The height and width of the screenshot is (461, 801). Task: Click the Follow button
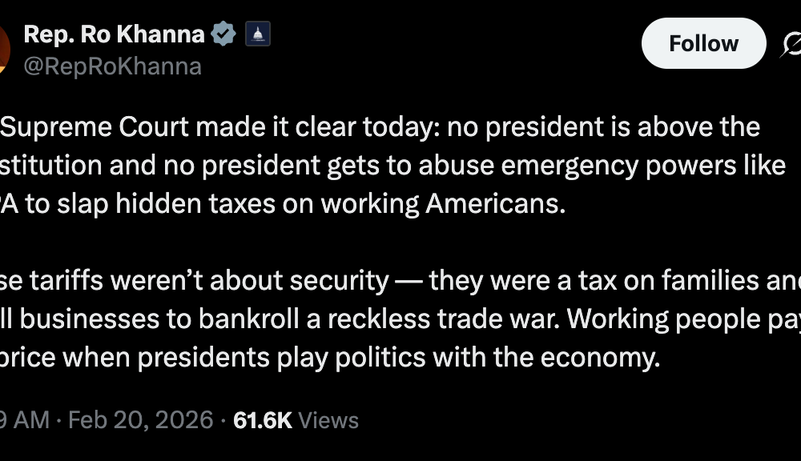pyautogui.click(x=703, y=43)
